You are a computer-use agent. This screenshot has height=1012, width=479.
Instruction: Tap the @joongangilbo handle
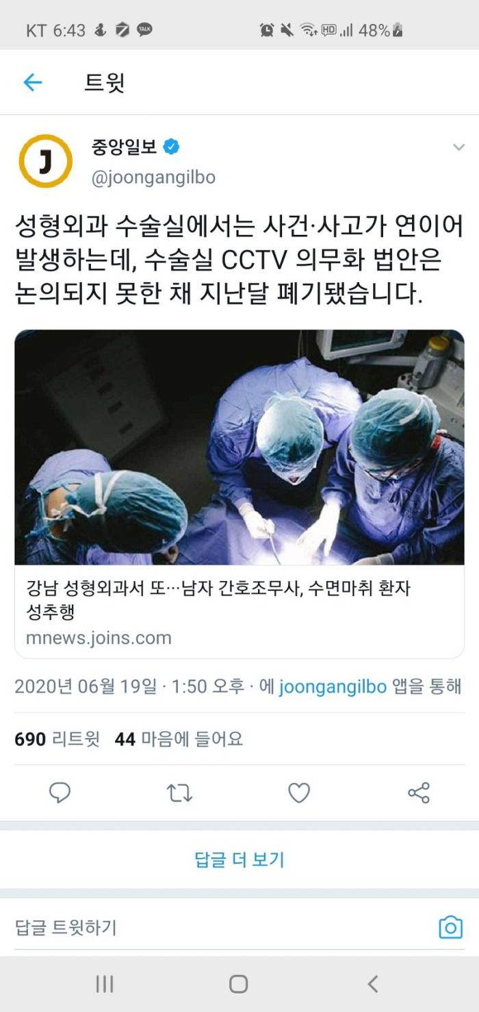tap(153, 177)
